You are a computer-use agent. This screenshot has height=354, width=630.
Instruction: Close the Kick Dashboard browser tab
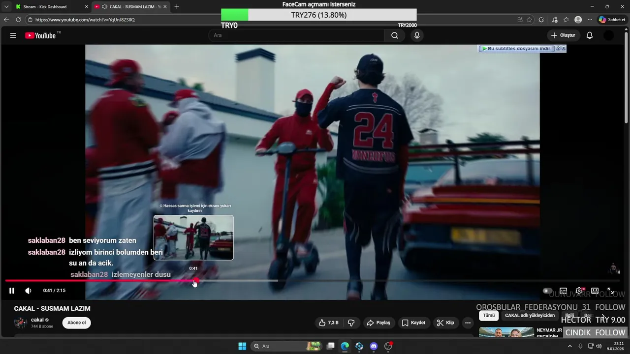click(87, 7)
